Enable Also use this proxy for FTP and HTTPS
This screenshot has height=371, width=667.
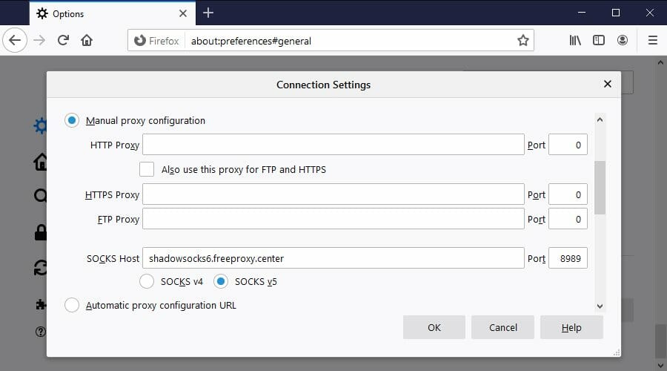tap(147, 169)
